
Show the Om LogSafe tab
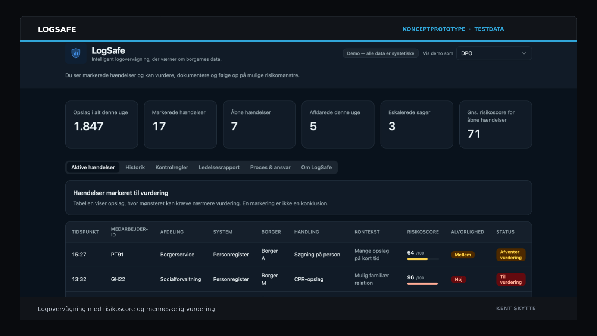click(316, 168)
